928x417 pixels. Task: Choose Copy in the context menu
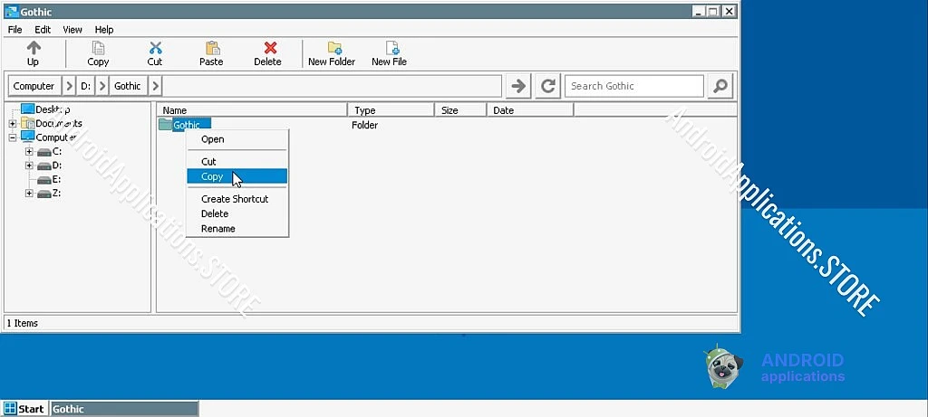point(212,176)
